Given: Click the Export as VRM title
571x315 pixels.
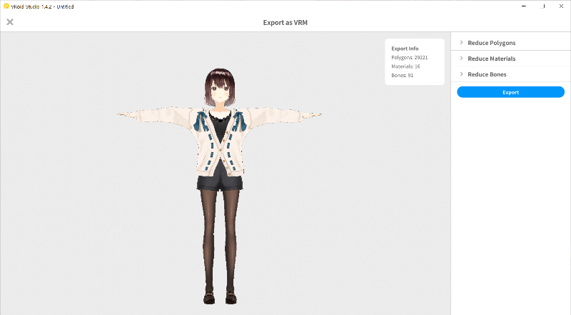Looking at the screenshot, I should click(285, 23).
